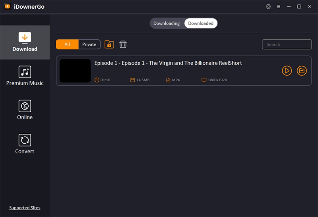Open the Online browser section
Screen dimensions: 318x217
click(25, 110)
